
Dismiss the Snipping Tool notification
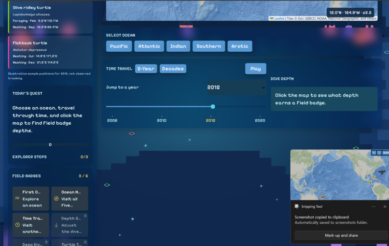[385, 206]
